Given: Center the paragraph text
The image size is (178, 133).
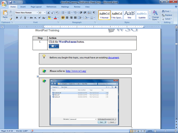Looking at the screenshot, I should point(67,18).
